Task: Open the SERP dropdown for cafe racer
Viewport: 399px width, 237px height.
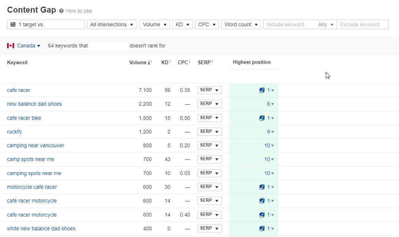Action: [209, 90]
